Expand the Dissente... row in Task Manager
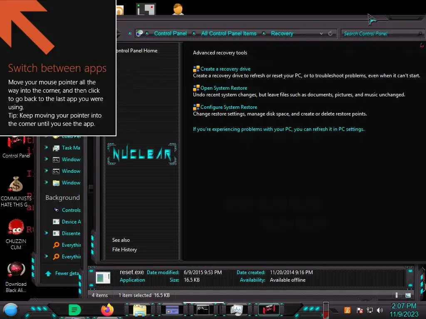The width and height of the screenshot is (426, 319). pyautogui.click(x=46, y=233)
